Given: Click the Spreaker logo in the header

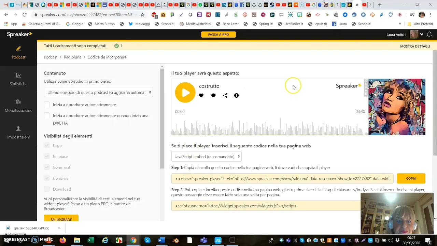Looking at the screenshot, I should [19, 34].
